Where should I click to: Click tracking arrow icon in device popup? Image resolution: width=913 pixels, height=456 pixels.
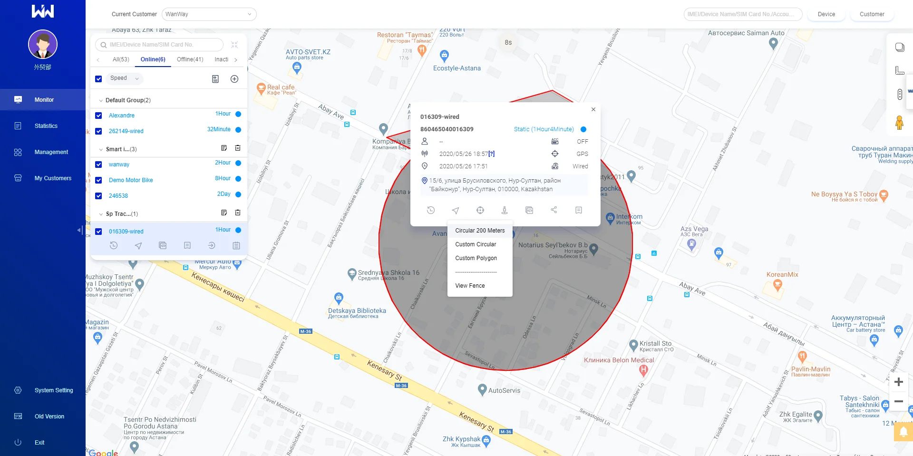coord(456,210)
